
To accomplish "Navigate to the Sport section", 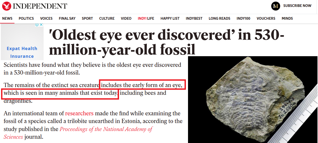I will coord(87,18).
